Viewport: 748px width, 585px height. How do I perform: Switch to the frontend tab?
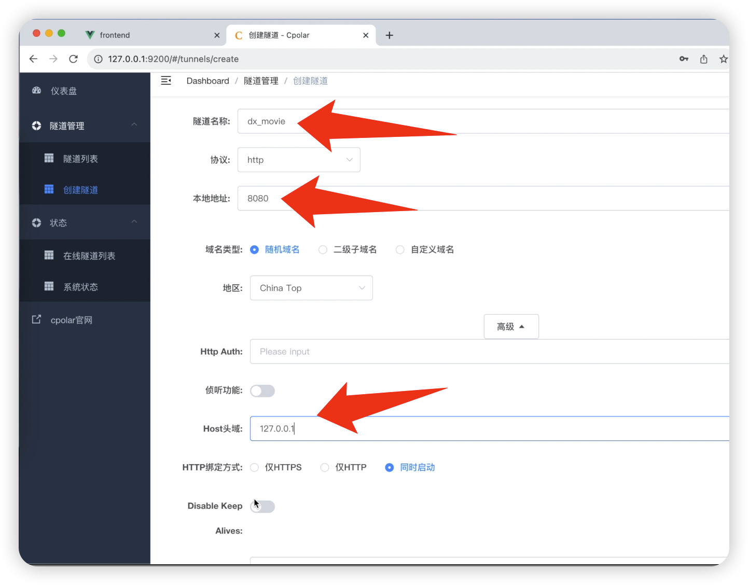[153, 35]
